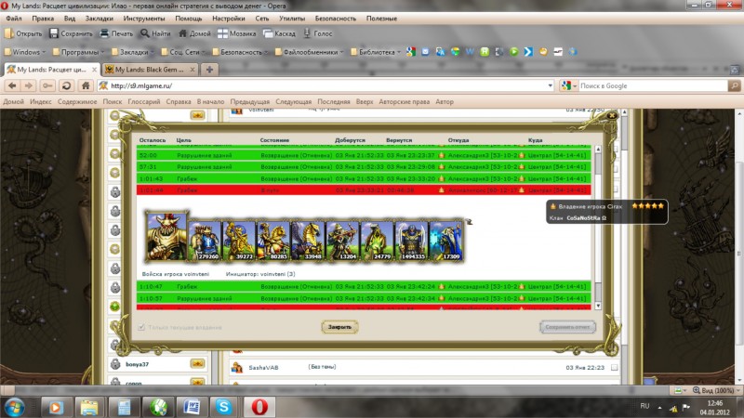The image size is (744, 418).
Task: Click the Голос toolbar button
Action: pyautogui.click(x=318, y=33)
